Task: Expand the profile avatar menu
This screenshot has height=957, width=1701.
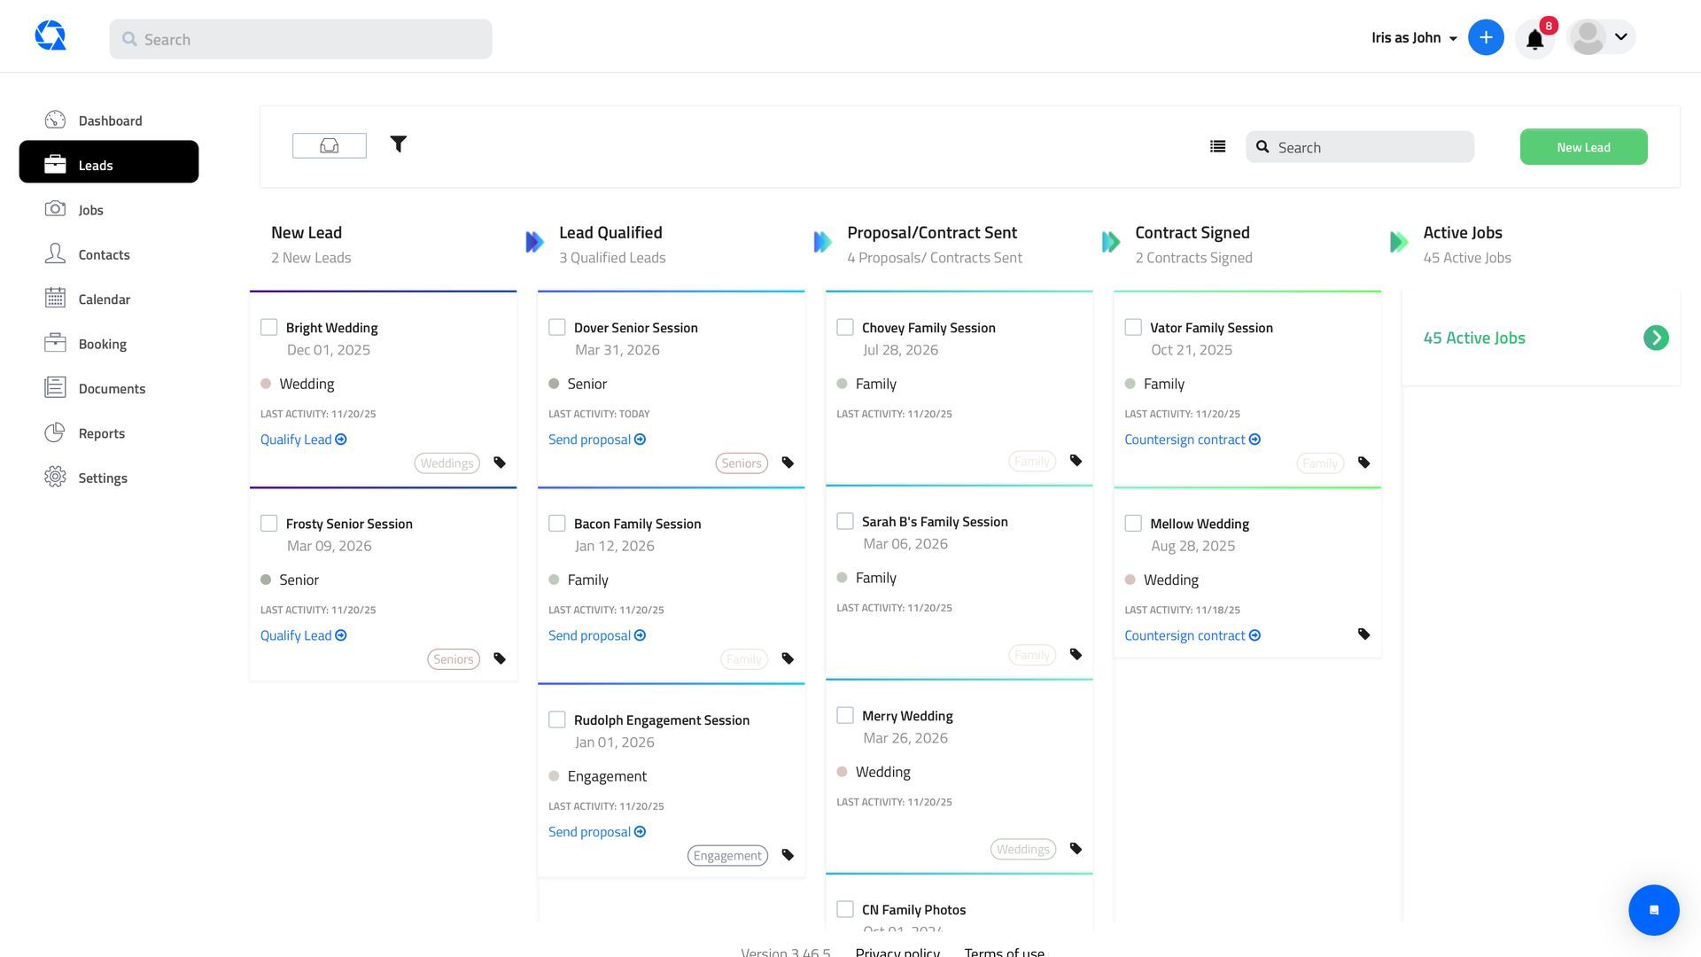Action: (x=1600, y=37)
